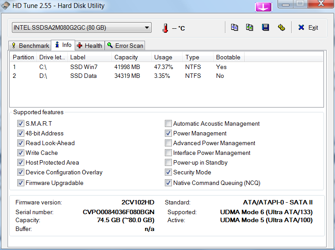
Task: Maximize the HD Tune window
Action: 300,4
